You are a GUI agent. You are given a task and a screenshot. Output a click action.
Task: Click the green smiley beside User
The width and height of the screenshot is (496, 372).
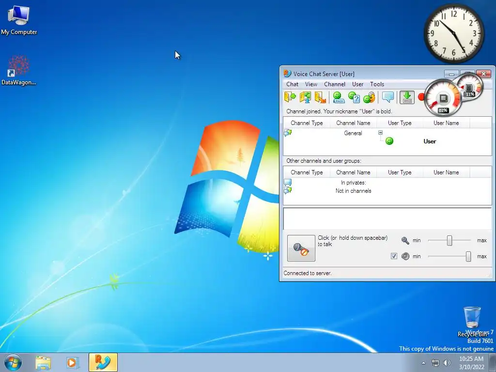coord(389,141)
